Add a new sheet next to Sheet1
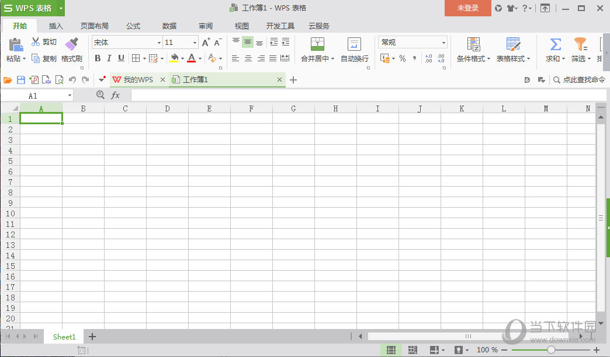Screen dimensions: 610x357 click(x=92, y=337)
